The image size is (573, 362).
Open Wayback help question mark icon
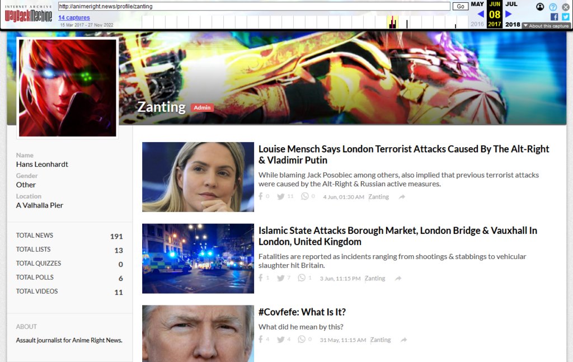pos(553,7)
